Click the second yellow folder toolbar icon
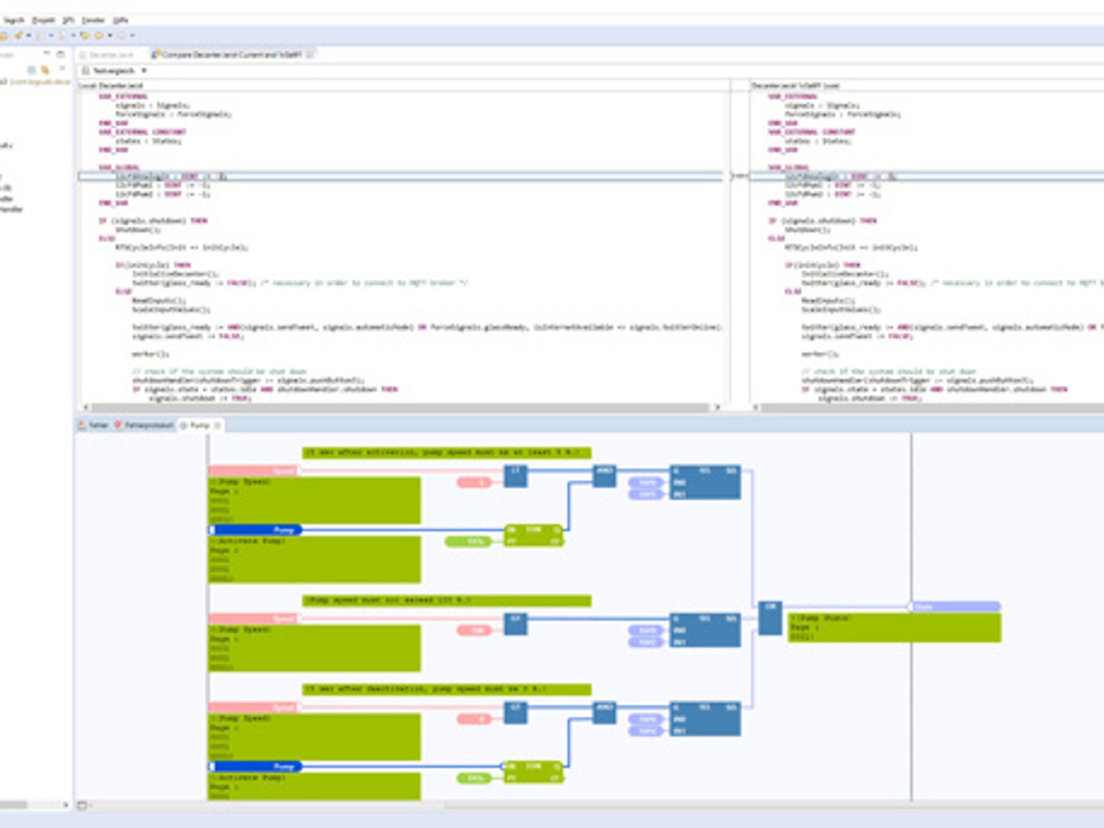Image resolution: width=1104 pixels, height=828 pixels. coord(99,35)
